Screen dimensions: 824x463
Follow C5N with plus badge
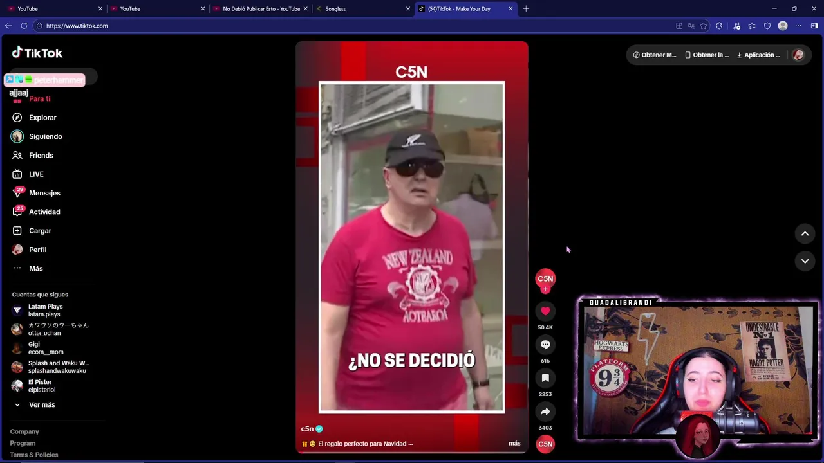tap(545, 289)
